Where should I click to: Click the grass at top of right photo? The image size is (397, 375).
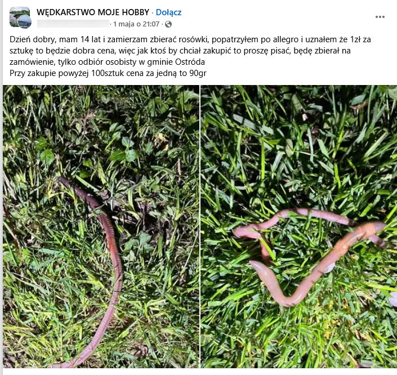click(x=299, y=122)
